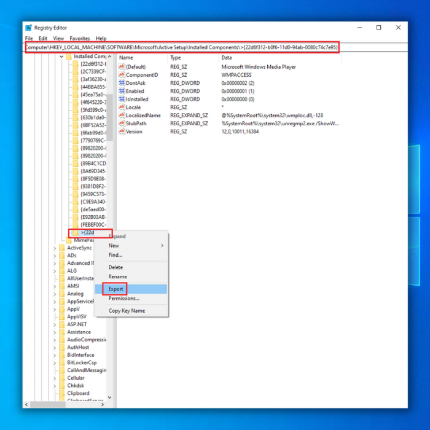Sort values by the Name column header
Screen dimensions: 430x430
coord(142,58)
